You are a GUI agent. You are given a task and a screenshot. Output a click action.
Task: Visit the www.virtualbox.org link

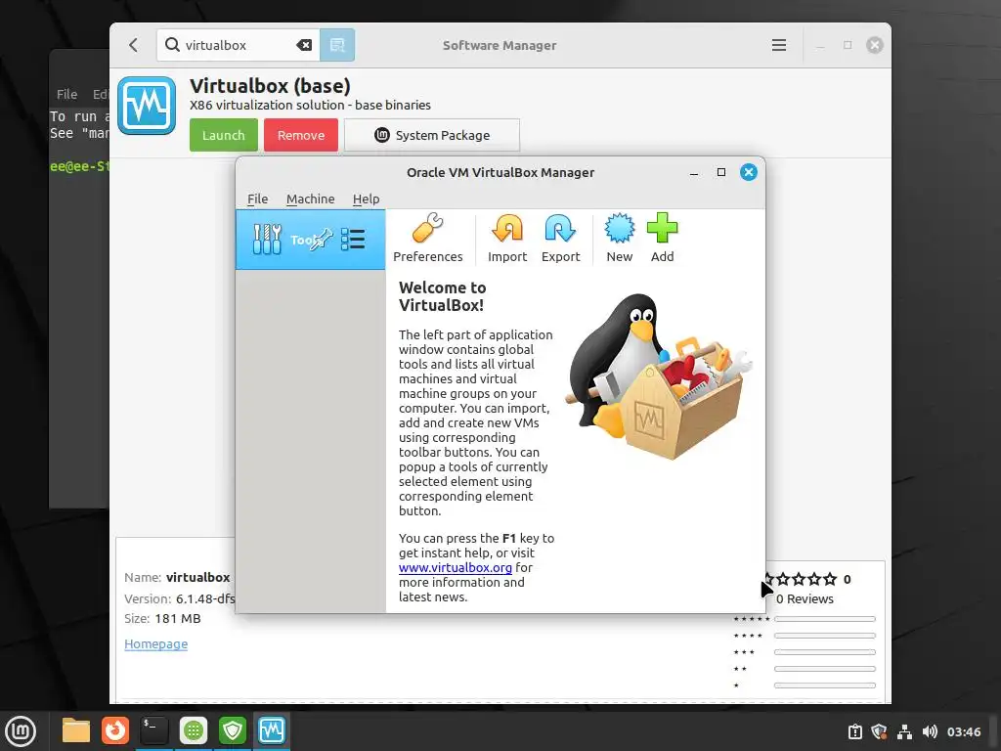click(456, 567)
